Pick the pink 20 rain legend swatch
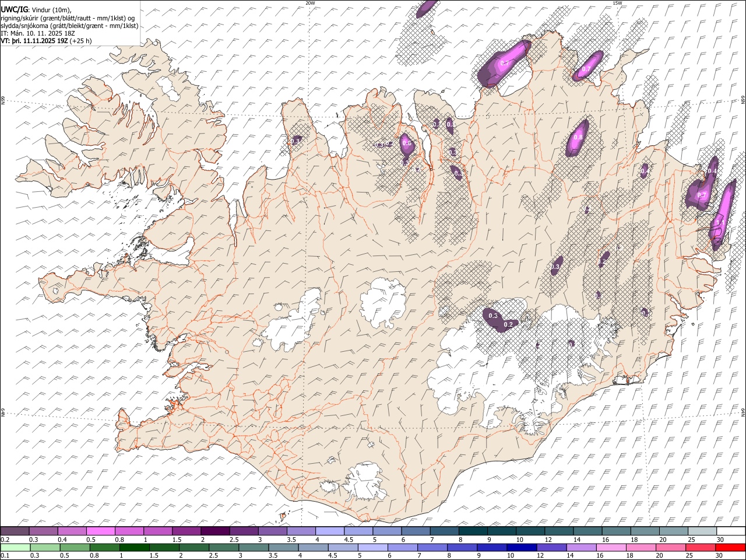Viewport: 746px width, 560px height. 670,547
